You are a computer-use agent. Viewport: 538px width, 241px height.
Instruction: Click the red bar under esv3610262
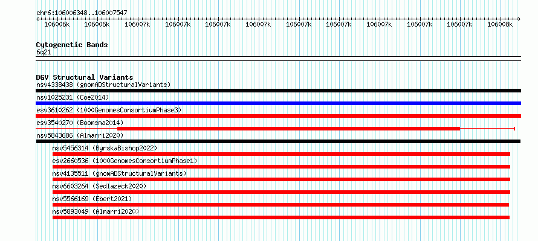(278, 116)
